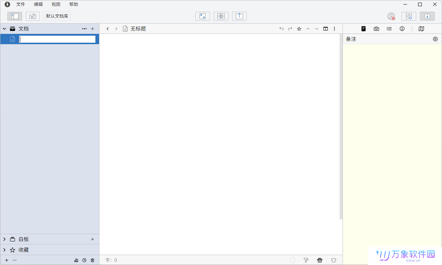Screen dimensions: 442x265
Task: Click the document title input field
Action: pyautogui.click(x=57, y=39)
